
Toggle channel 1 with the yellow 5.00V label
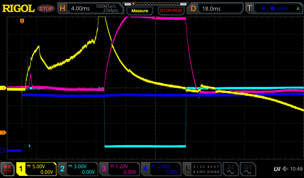click(x=36, y=169)
